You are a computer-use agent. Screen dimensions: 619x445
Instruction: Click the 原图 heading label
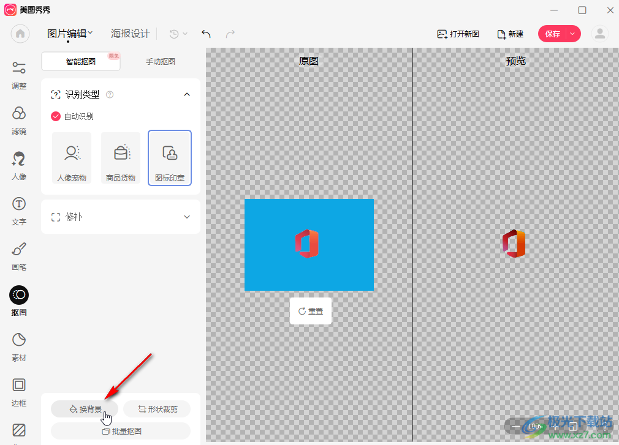pos(309,61)
